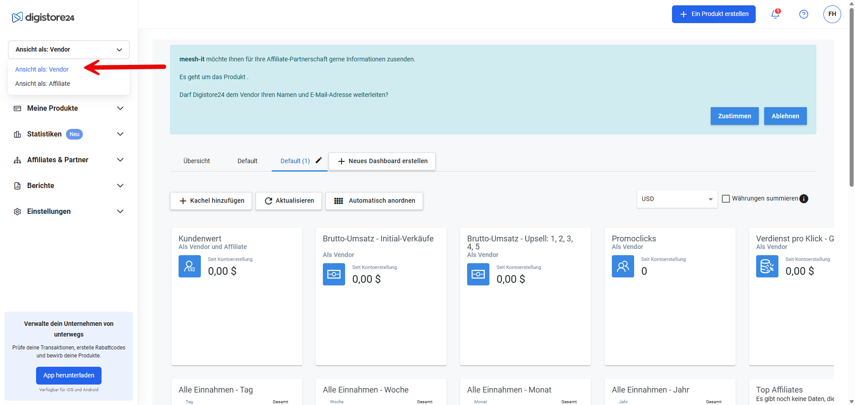855x405 pixels.
Task: Click the digistore24 logo
Action: pos(43,17)
